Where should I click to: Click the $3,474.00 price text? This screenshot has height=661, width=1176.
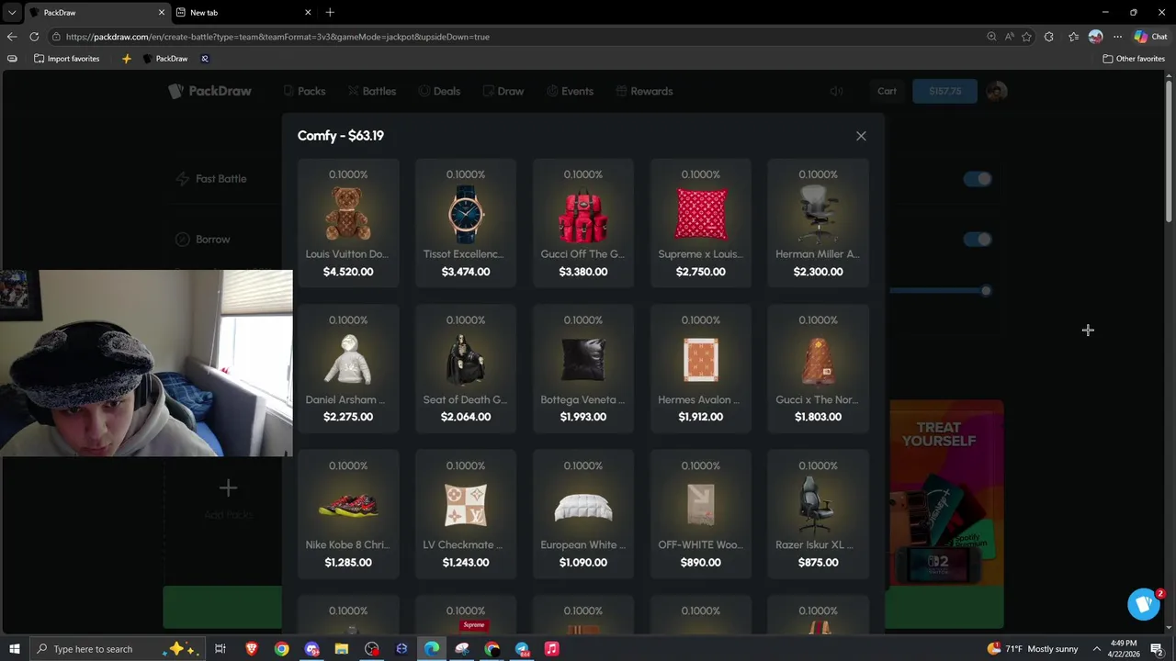pos(466,272)
